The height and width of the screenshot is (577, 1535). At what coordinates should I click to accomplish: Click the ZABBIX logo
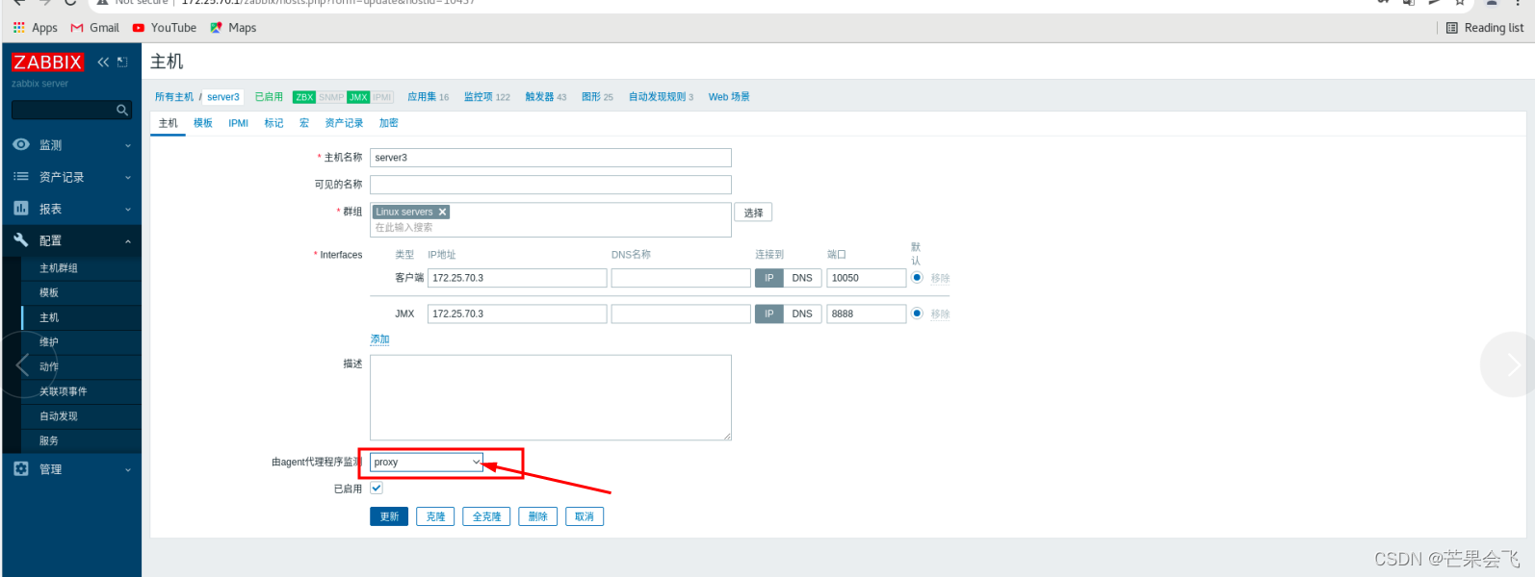(47, 63)
